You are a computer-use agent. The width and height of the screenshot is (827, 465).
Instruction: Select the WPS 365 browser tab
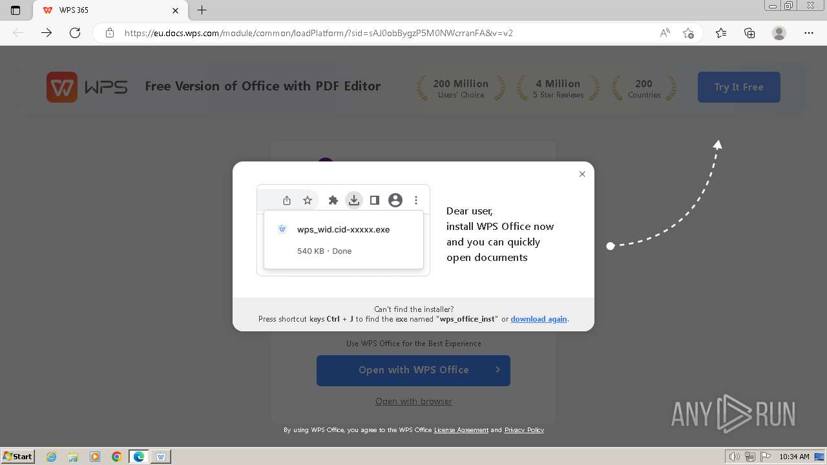coord(110,10)
